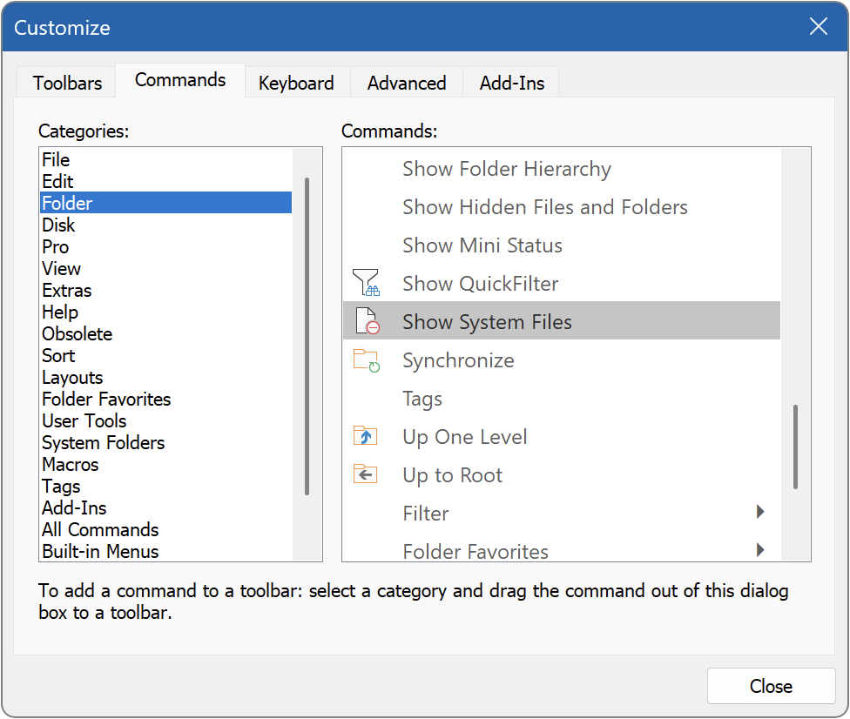Switch to the Toolbars tab

[66, 83]
